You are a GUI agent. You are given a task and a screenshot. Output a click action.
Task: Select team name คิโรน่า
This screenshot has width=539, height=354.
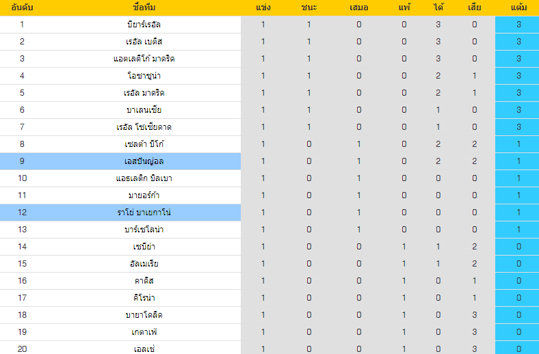pyautogui.click(x=144, y=298)
